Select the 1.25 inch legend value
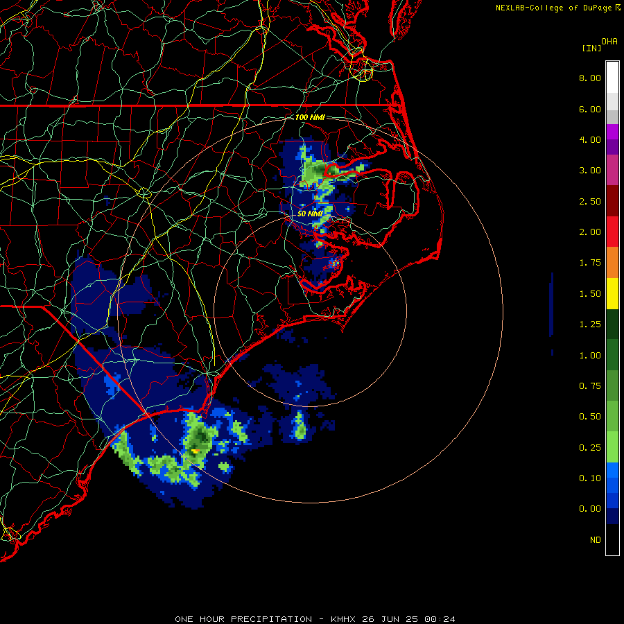 pos(590,324)
